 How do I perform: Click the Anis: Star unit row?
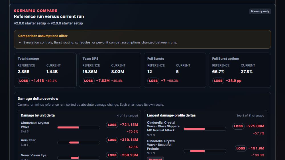tap(79, 142)
